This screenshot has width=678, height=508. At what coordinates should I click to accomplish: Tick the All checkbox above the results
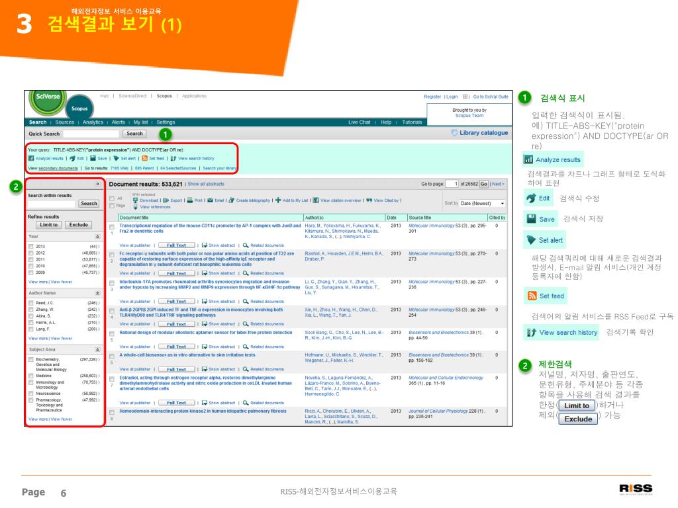tap(112, 198)
